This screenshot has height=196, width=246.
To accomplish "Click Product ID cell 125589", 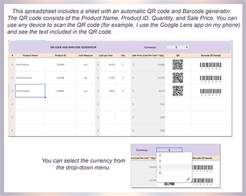I will 60,65.
